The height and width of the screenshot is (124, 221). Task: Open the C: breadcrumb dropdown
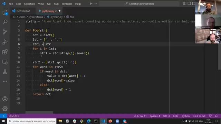point(14,17)
